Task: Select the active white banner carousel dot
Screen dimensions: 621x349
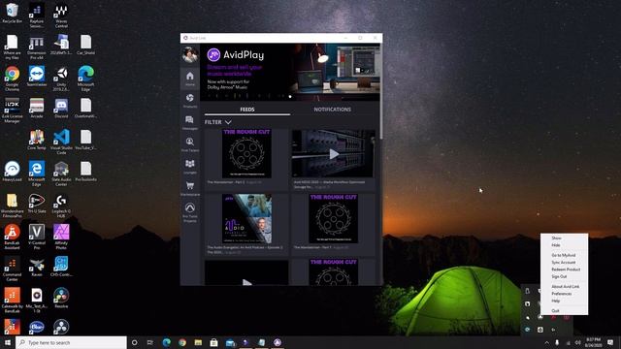Action: 290,96
